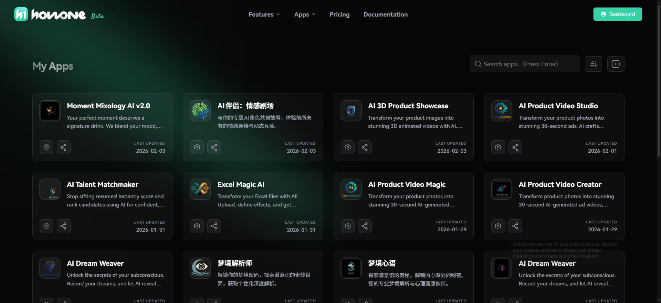Share the AI伴侣:情感剧场 app
Screen dimensions: 661x303
pyautogui.click(x=214, y=147)
